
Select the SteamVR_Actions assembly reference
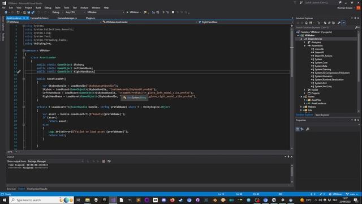click(x=323, y=56)
